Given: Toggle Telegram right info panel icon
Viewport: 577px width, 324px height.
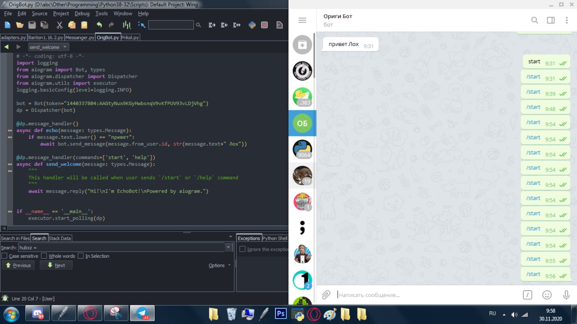Looking at the screenshot, I should coord(550,20).
